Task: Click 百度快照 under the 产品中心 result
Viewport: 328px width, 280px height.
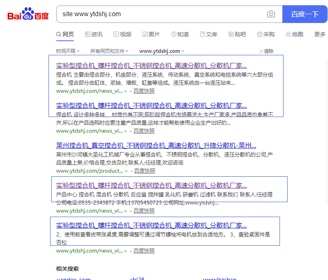Action: pos(144,211)
